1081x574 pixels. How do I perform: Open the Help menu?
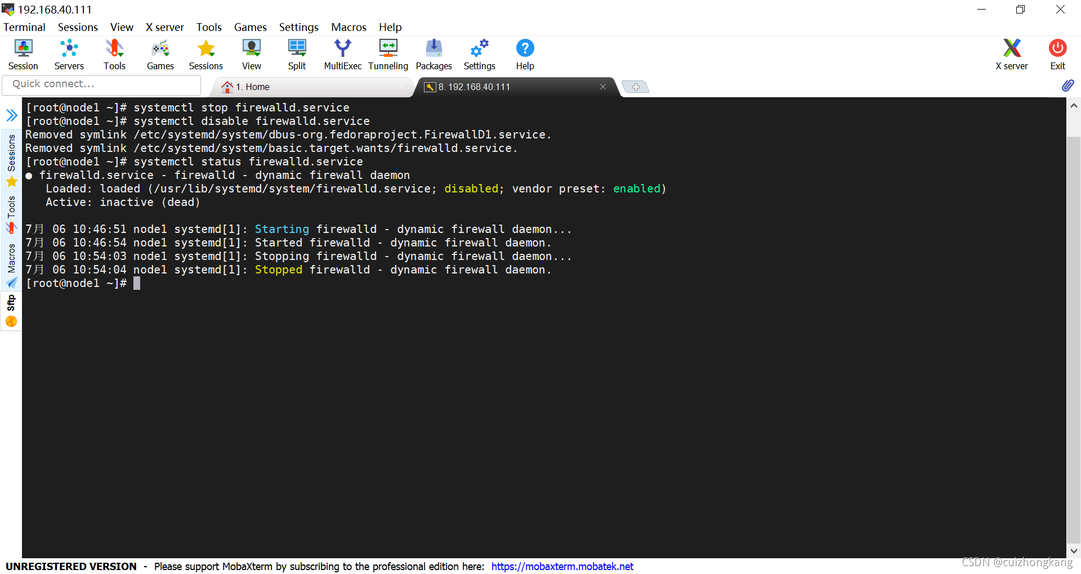tap(390, 27)
